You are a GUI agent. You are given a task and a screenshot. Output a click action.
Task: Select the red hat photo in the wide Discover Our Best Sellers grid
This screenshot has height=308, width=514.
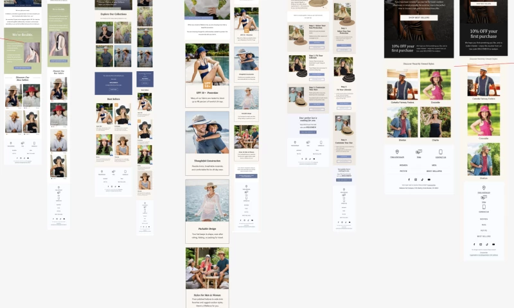click(x=31, y=96)
